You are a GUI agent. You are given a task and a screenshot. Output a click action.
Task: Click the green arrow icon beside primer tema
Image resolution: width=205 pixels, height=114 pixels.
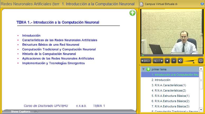(148, 69)
